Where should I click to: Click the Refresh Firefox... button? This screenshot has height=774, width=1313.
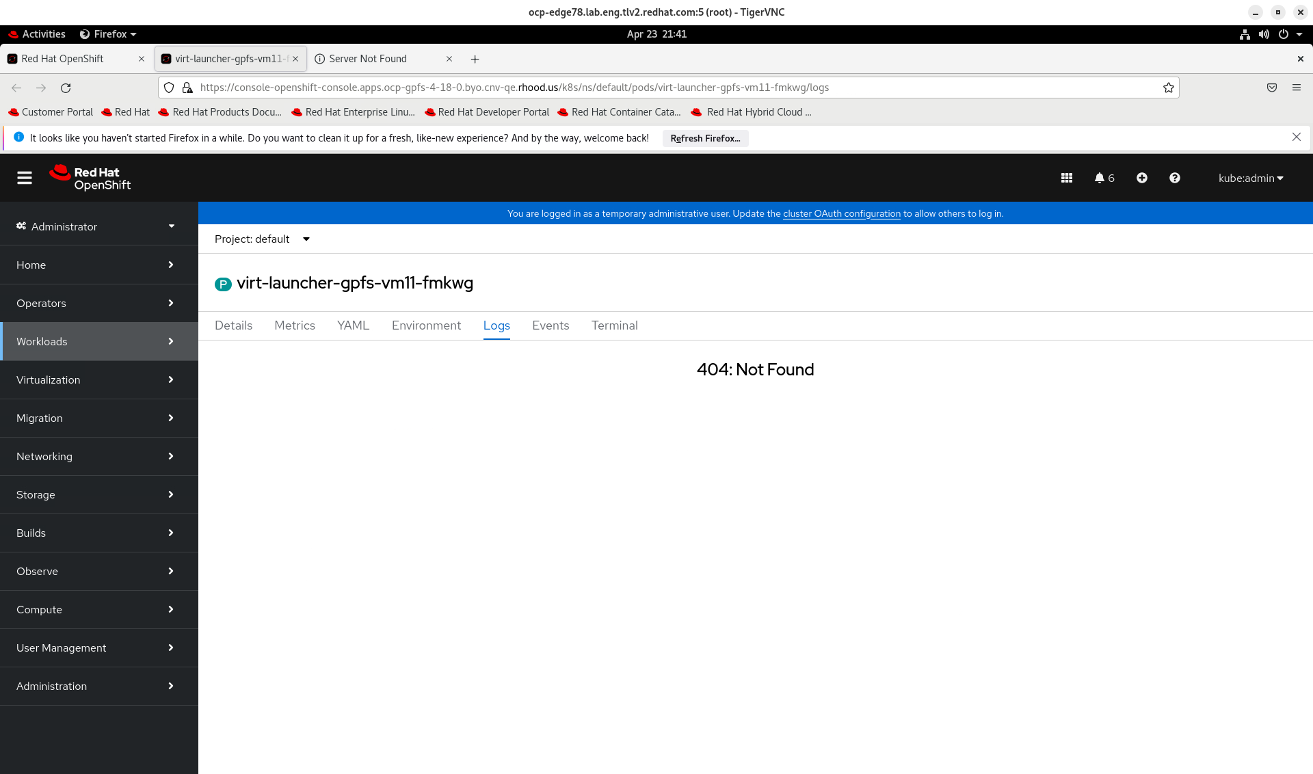click(704, 138)
